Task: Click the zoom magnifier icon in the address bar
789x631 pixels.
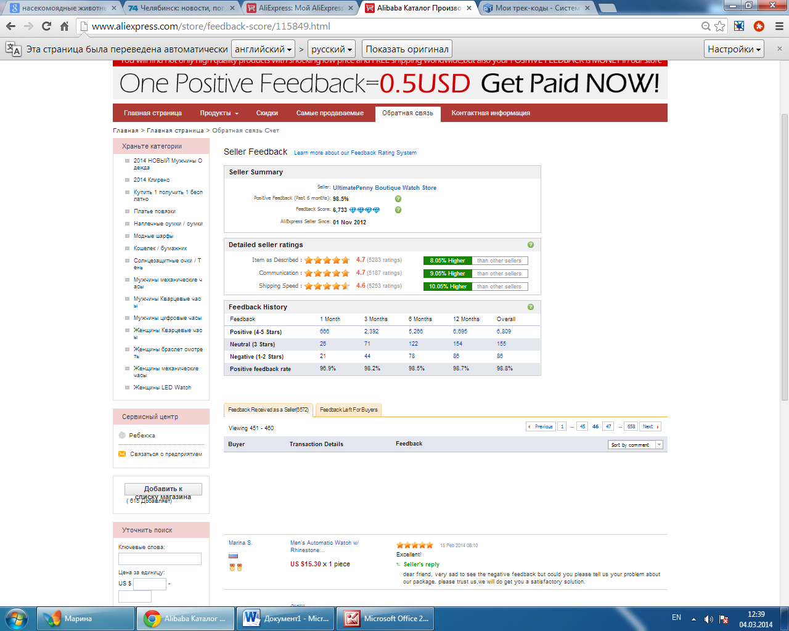Action: click(706, 26)
